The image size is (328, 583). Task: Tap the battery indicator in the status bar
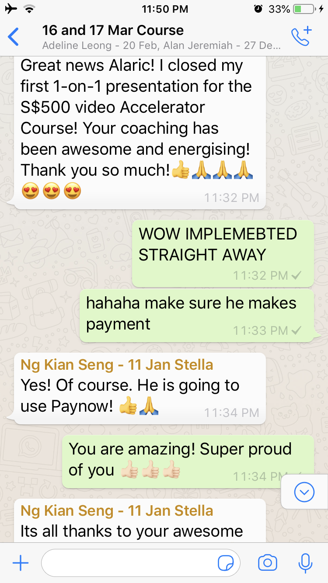[x=304, y=9]
